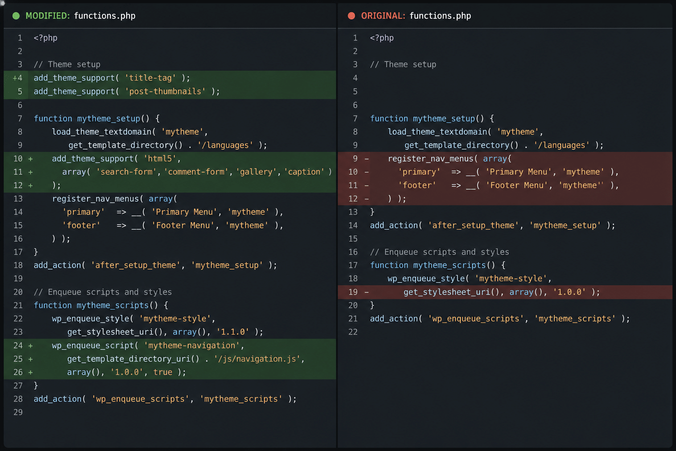Click removed 'primary' => 'Primary Menu' line in original
This screenshot has height=451, width=676.
pyautogui.click(x=508, y=172)
